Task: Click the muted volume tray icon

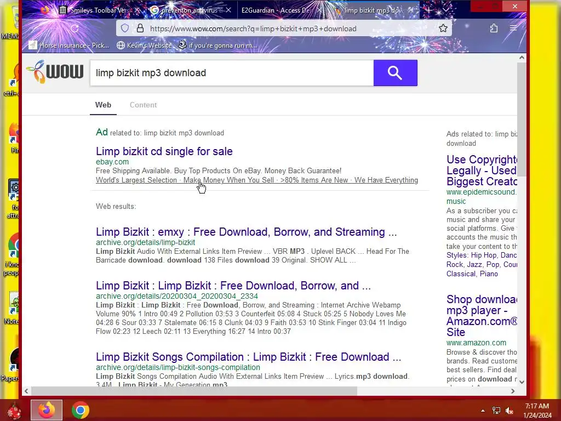Action: point(510,411)
